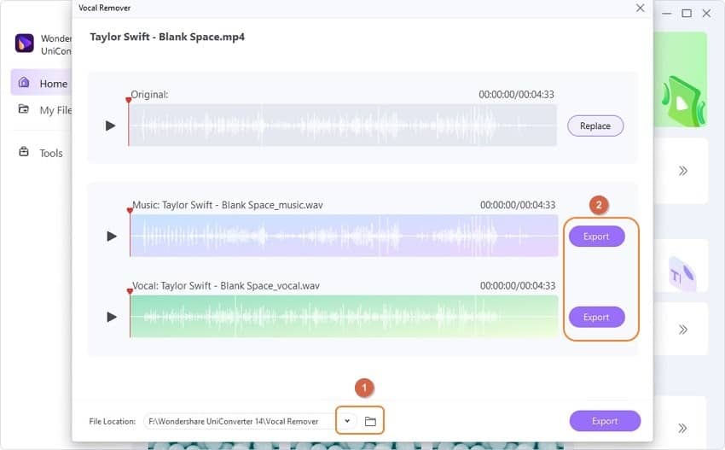Browse folder icon for File Location
This screenshot has height=450, width=725.
(370, 421)
